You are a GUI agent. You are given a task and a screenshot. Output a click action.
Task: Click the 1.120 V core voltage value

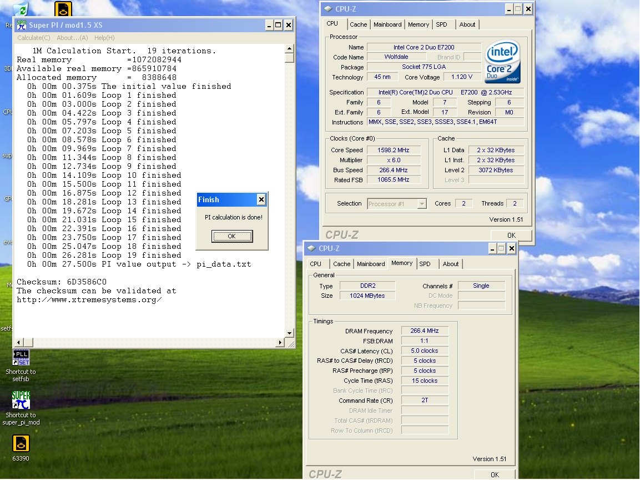(x=462, y=77)
